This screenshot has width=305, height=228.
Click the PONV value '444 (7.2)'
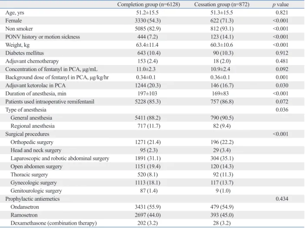point(148,37)
